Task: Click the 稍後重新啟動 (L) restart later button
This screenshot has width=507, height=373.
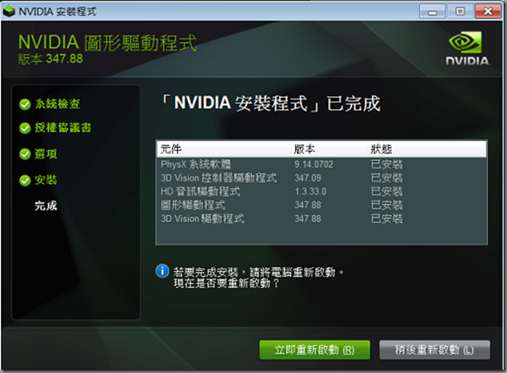Action: click(x=435, y=350)
